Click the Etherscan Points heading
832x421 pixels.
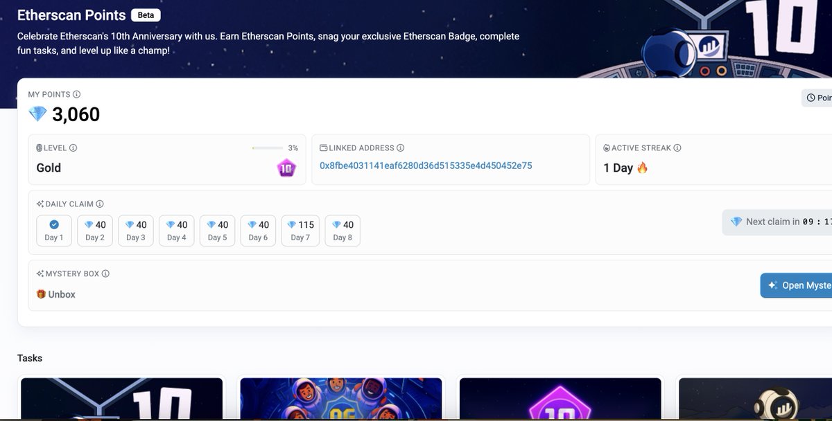(71, 15)
